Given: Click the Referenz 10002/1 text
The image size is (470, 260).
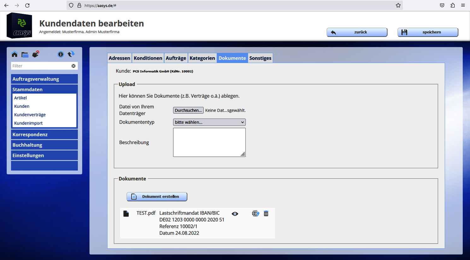Looking at the screenshot, I should click(179, 226).
